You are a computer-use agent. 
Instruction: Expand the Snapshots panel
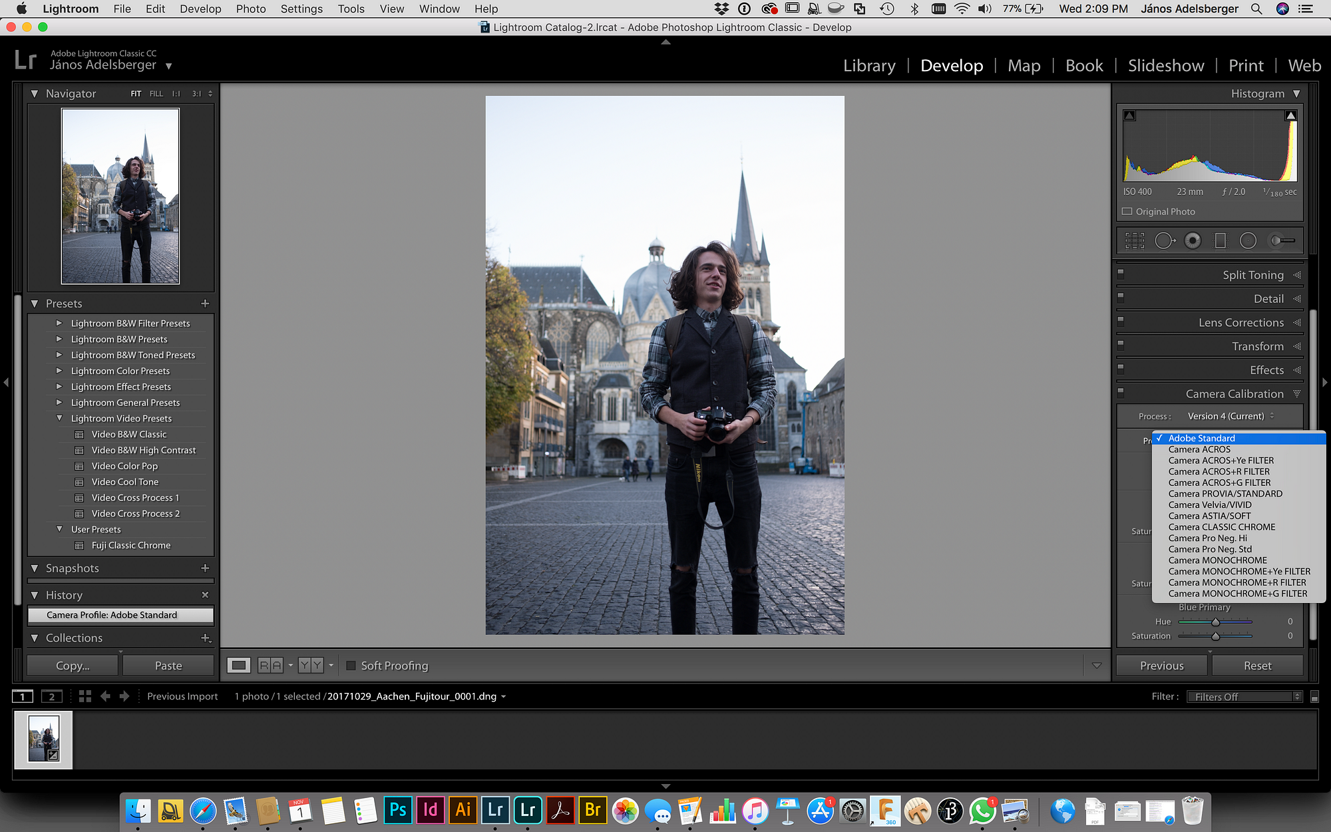point(35,568)
